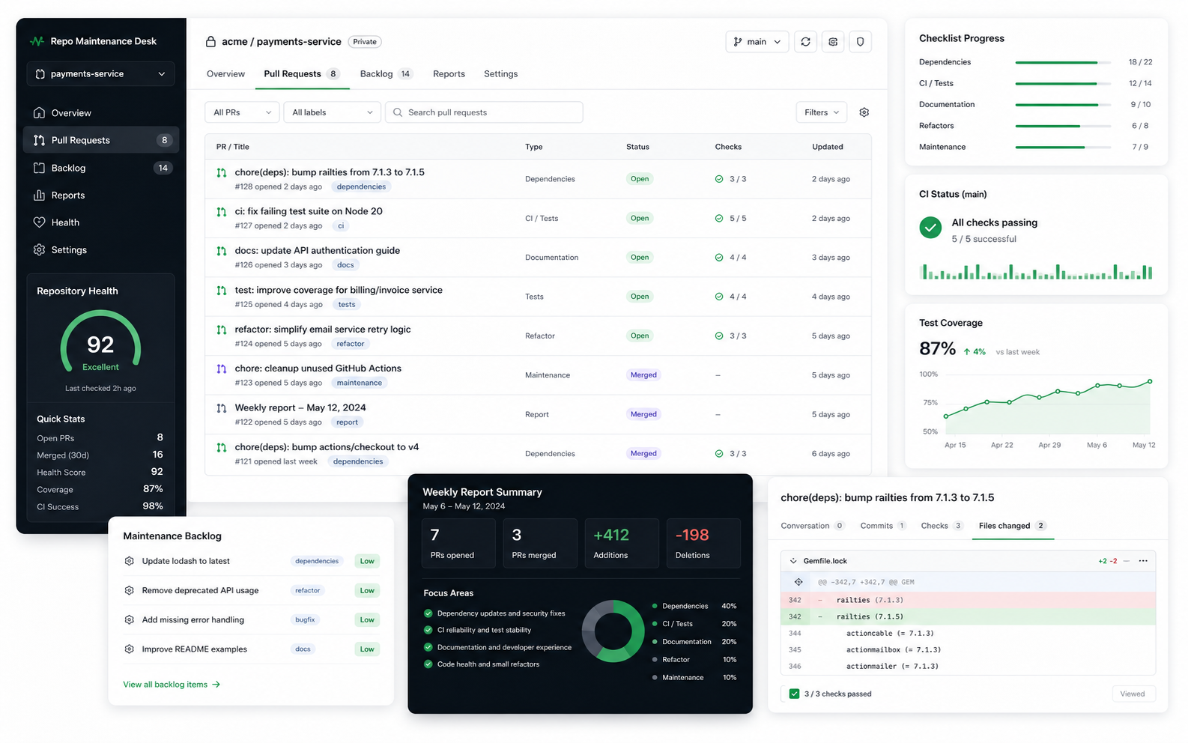Image resolution: width=1188 pixels, height=743 pixels.
Task: Click gear icon of Improve README examples item
Action: point(129,649)
